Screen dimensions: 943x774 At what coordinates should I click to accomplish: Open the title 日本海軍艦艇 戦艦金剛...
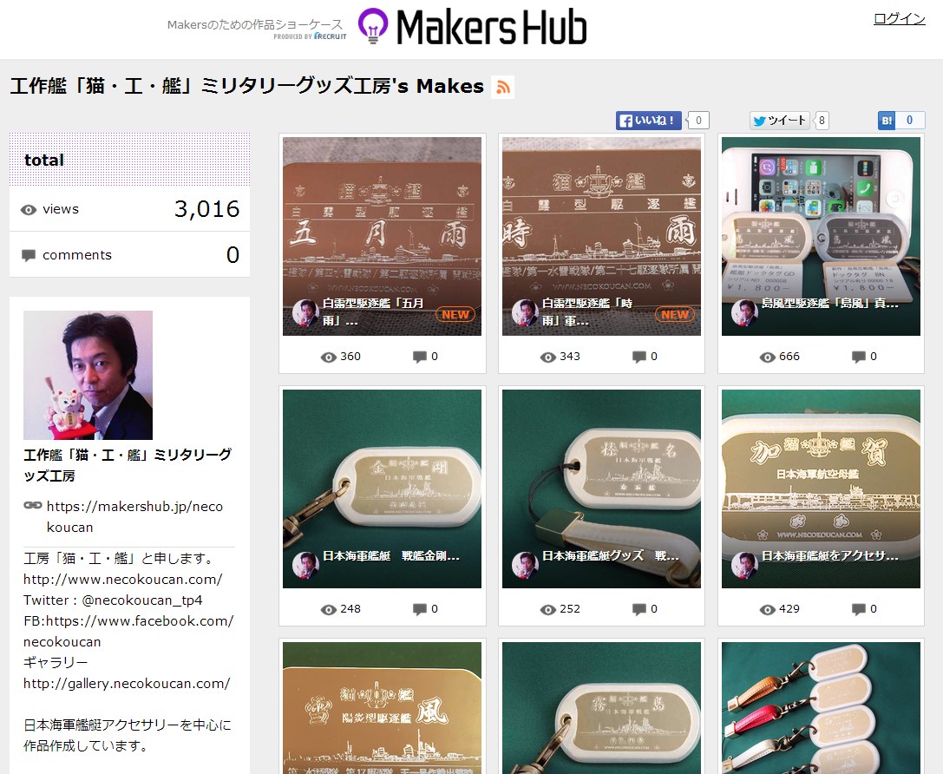click(391, 556)
